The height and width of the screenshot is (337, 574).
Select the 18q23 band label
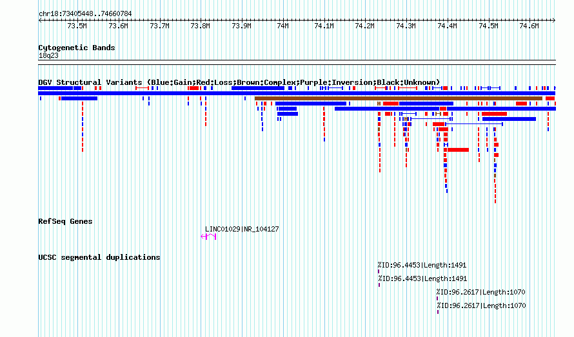click(x=48, y=55)
